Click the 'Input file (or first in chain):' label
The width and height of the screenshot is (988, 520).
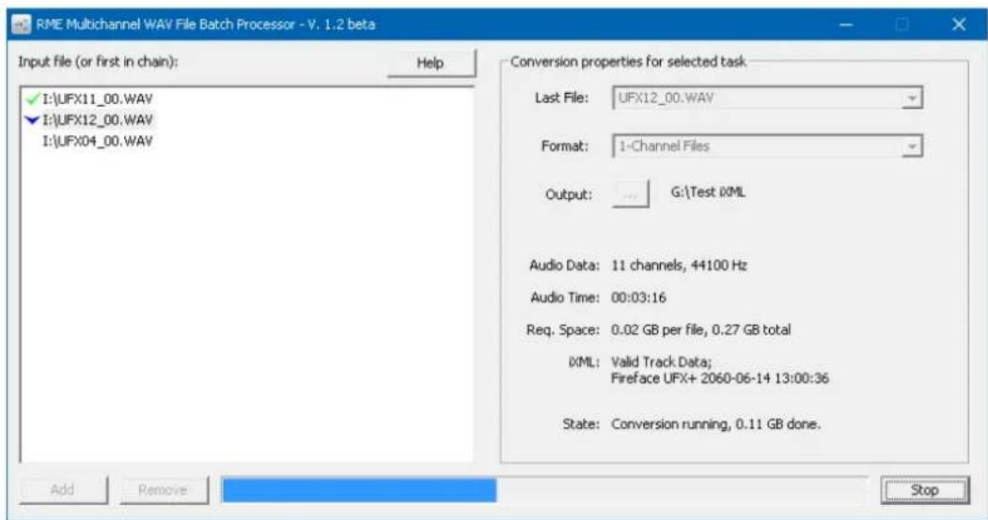(x=99, y=62)
